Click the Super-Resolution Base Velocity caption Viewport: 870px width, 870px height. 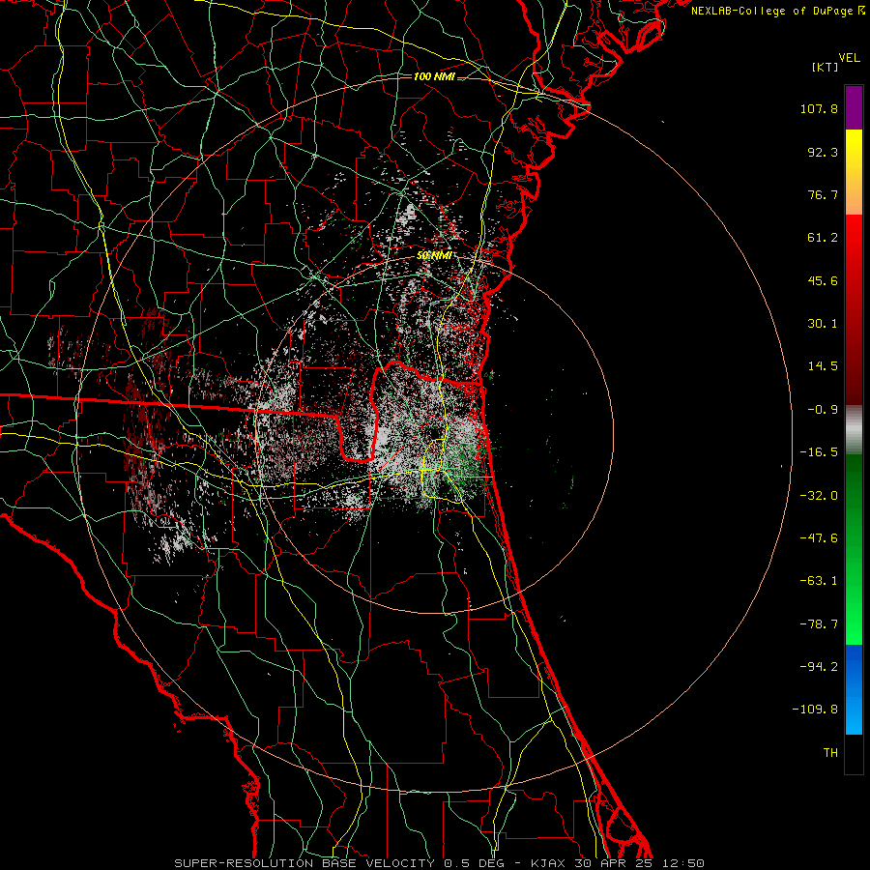coord(440,863)
